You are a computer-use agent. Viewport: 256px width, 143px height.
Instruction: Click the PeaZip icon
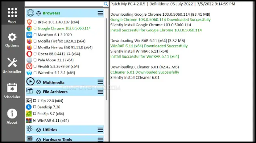tap(29, 113)
